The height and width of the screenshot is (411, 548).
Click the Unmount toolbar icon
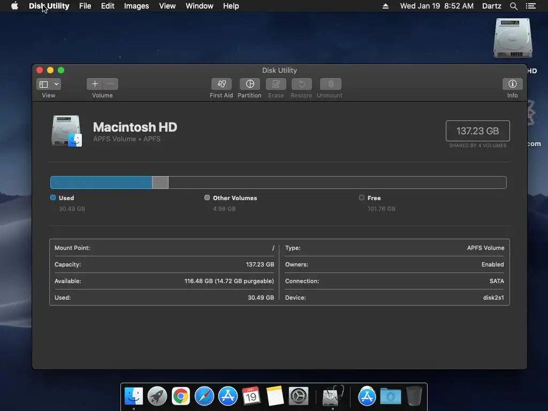click(330, 84)
